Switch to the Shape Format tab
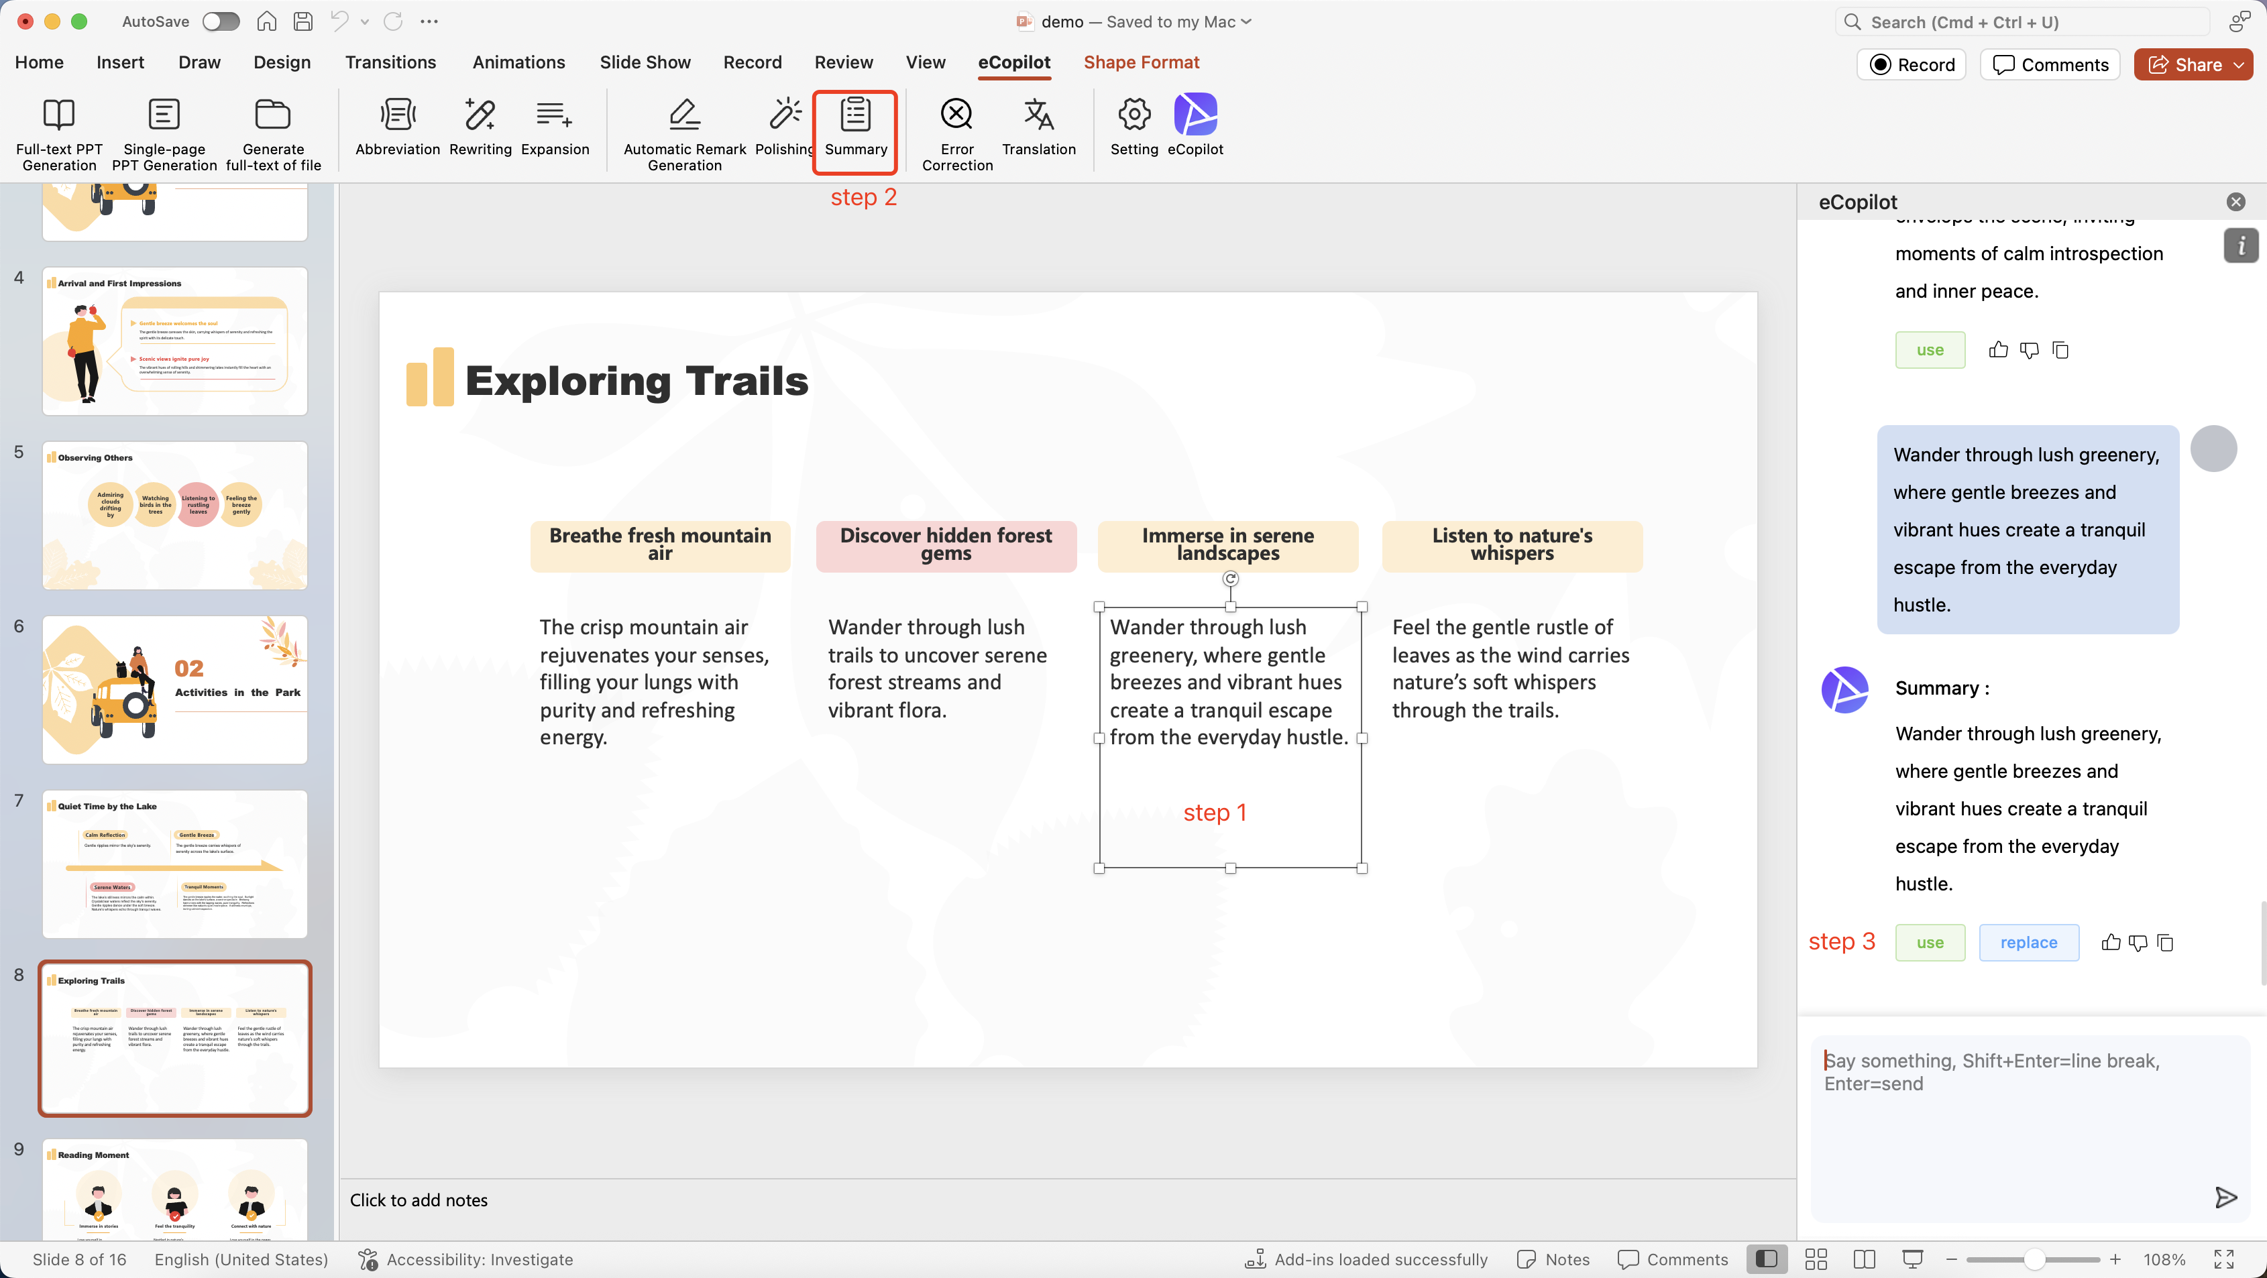Image resolution: width=2267 pixels, height=1278 pixels. tap(1142, 62)
